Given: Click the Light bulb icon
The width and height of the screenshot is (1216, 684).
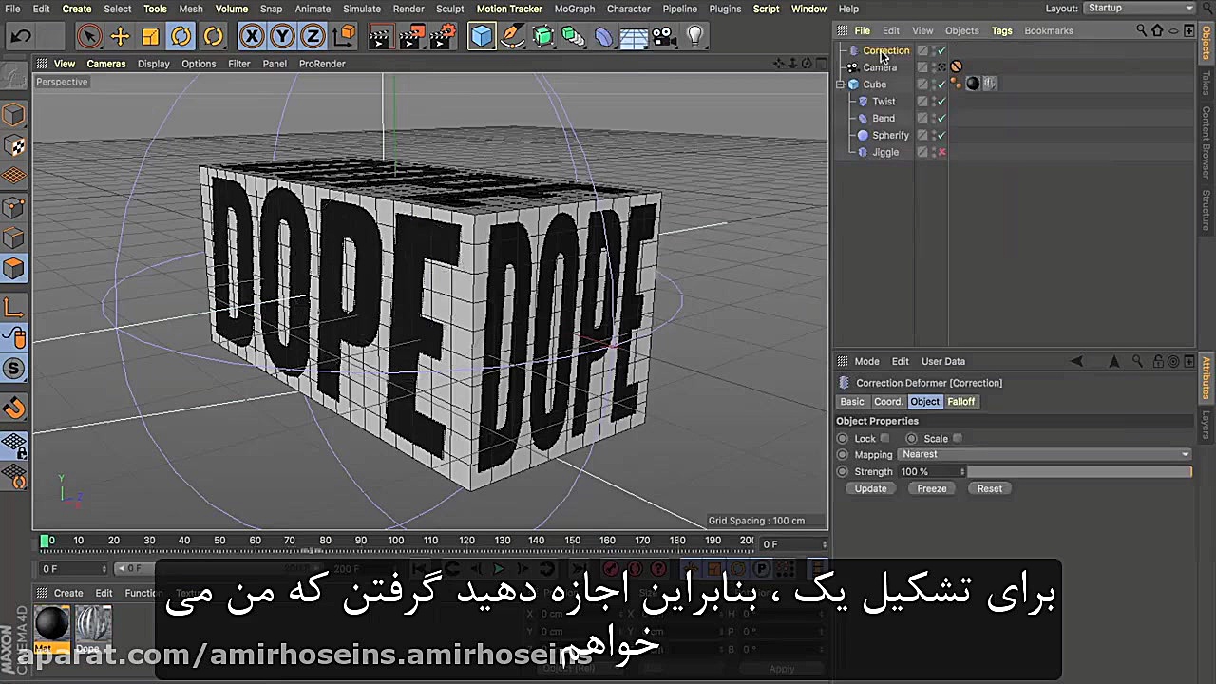Looking at the screenshot, I should pyautogui.click(x=695, y=37).
